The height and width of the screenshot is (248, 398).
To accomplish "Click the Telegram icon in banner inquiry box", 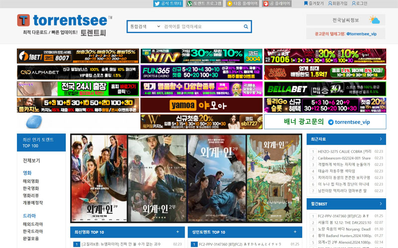I will tap(331, 122).
